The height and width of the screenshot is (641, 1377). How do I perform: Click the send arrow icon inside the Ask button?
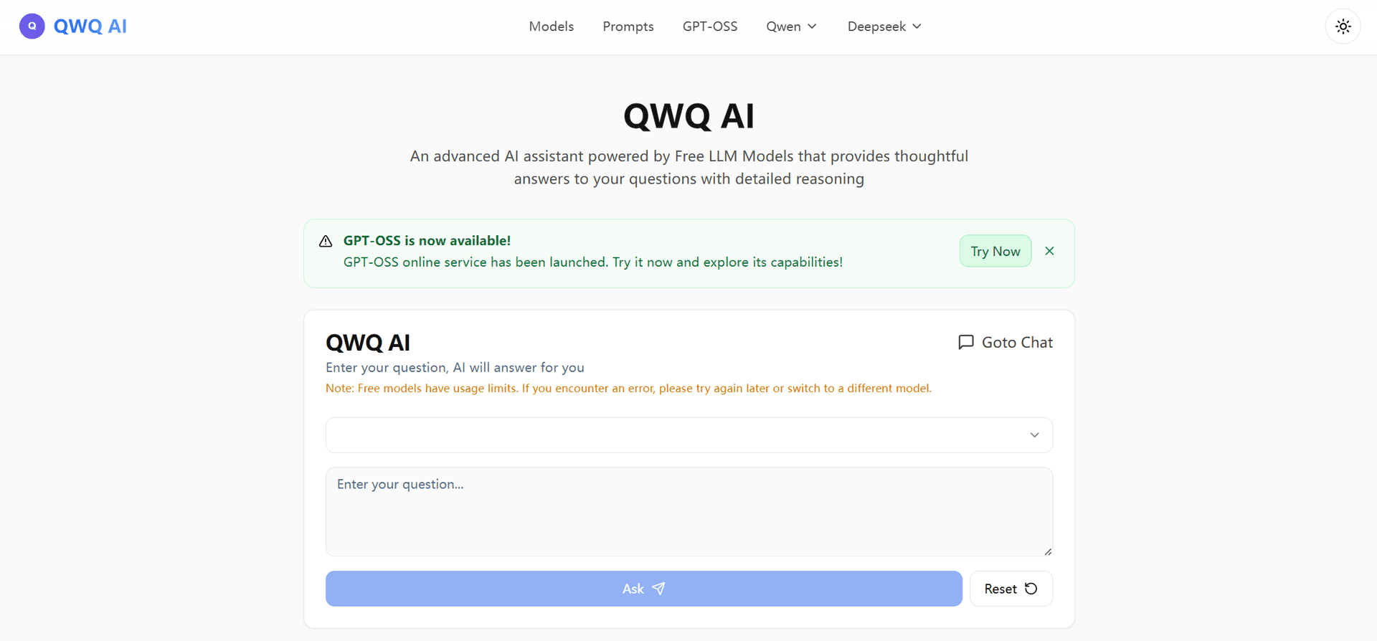(659, 589)
